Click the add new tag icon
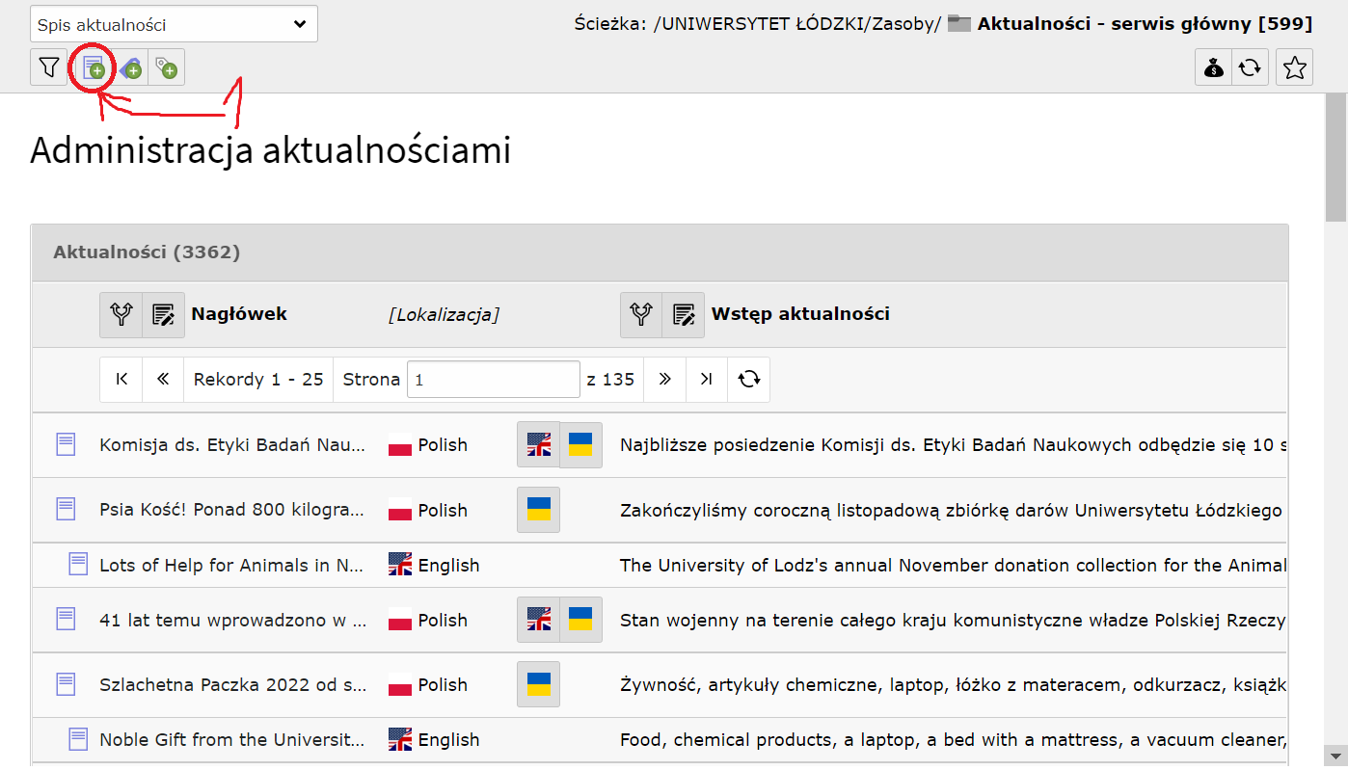 pyautogui.click(x=166, y=67)
